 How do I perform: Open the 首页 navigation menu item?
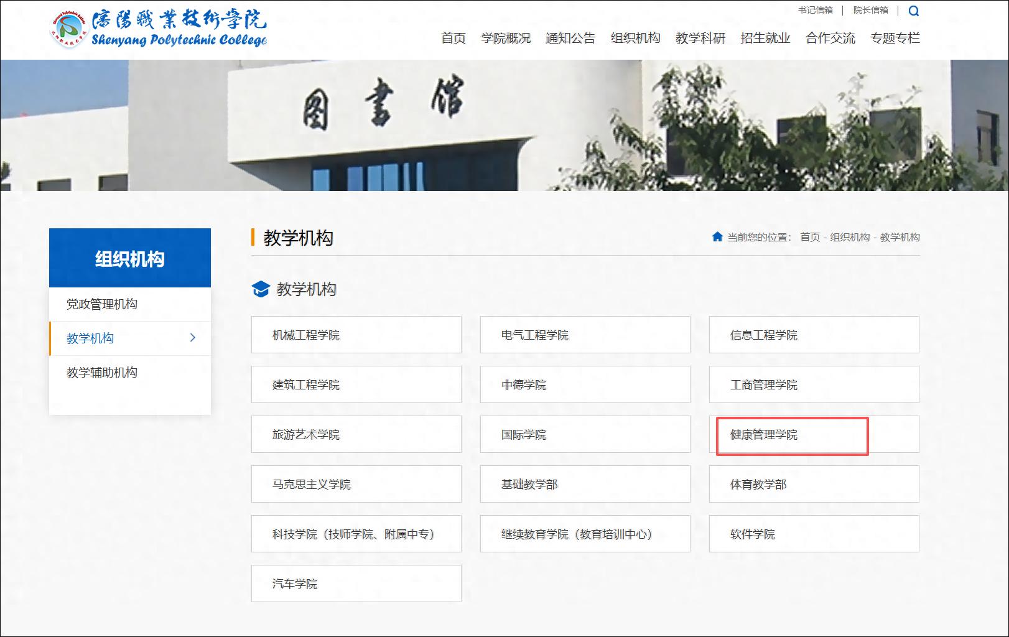point(453,38)
